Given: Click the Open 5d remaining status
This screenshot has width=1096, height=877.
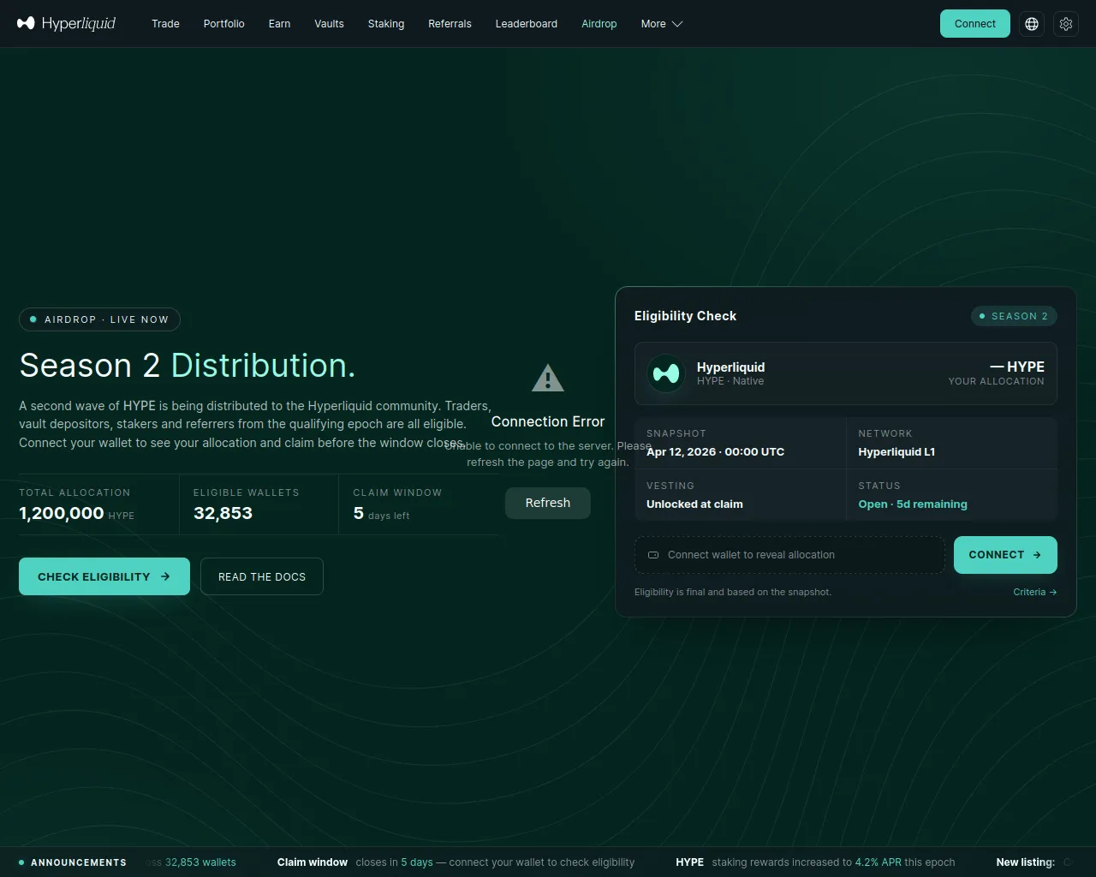Looking at the screenshot, I should (913, 504).
